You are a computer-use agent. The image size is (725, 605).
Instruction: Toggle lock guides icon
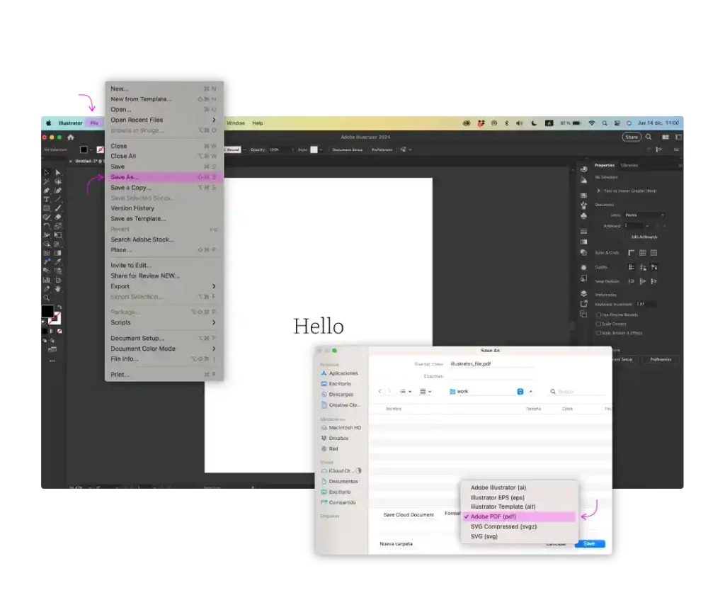pos(643,267)
